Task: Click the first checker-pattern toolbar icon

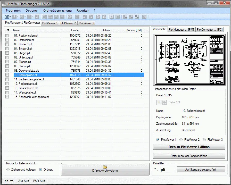Action: (x=125, y=17)
